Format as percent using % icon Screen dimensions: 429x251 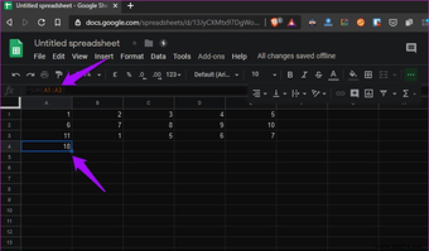point(128,74)
